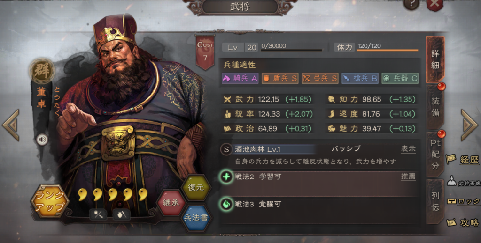Tap the green plus icon for 戦法2

(x=226, y=177)
